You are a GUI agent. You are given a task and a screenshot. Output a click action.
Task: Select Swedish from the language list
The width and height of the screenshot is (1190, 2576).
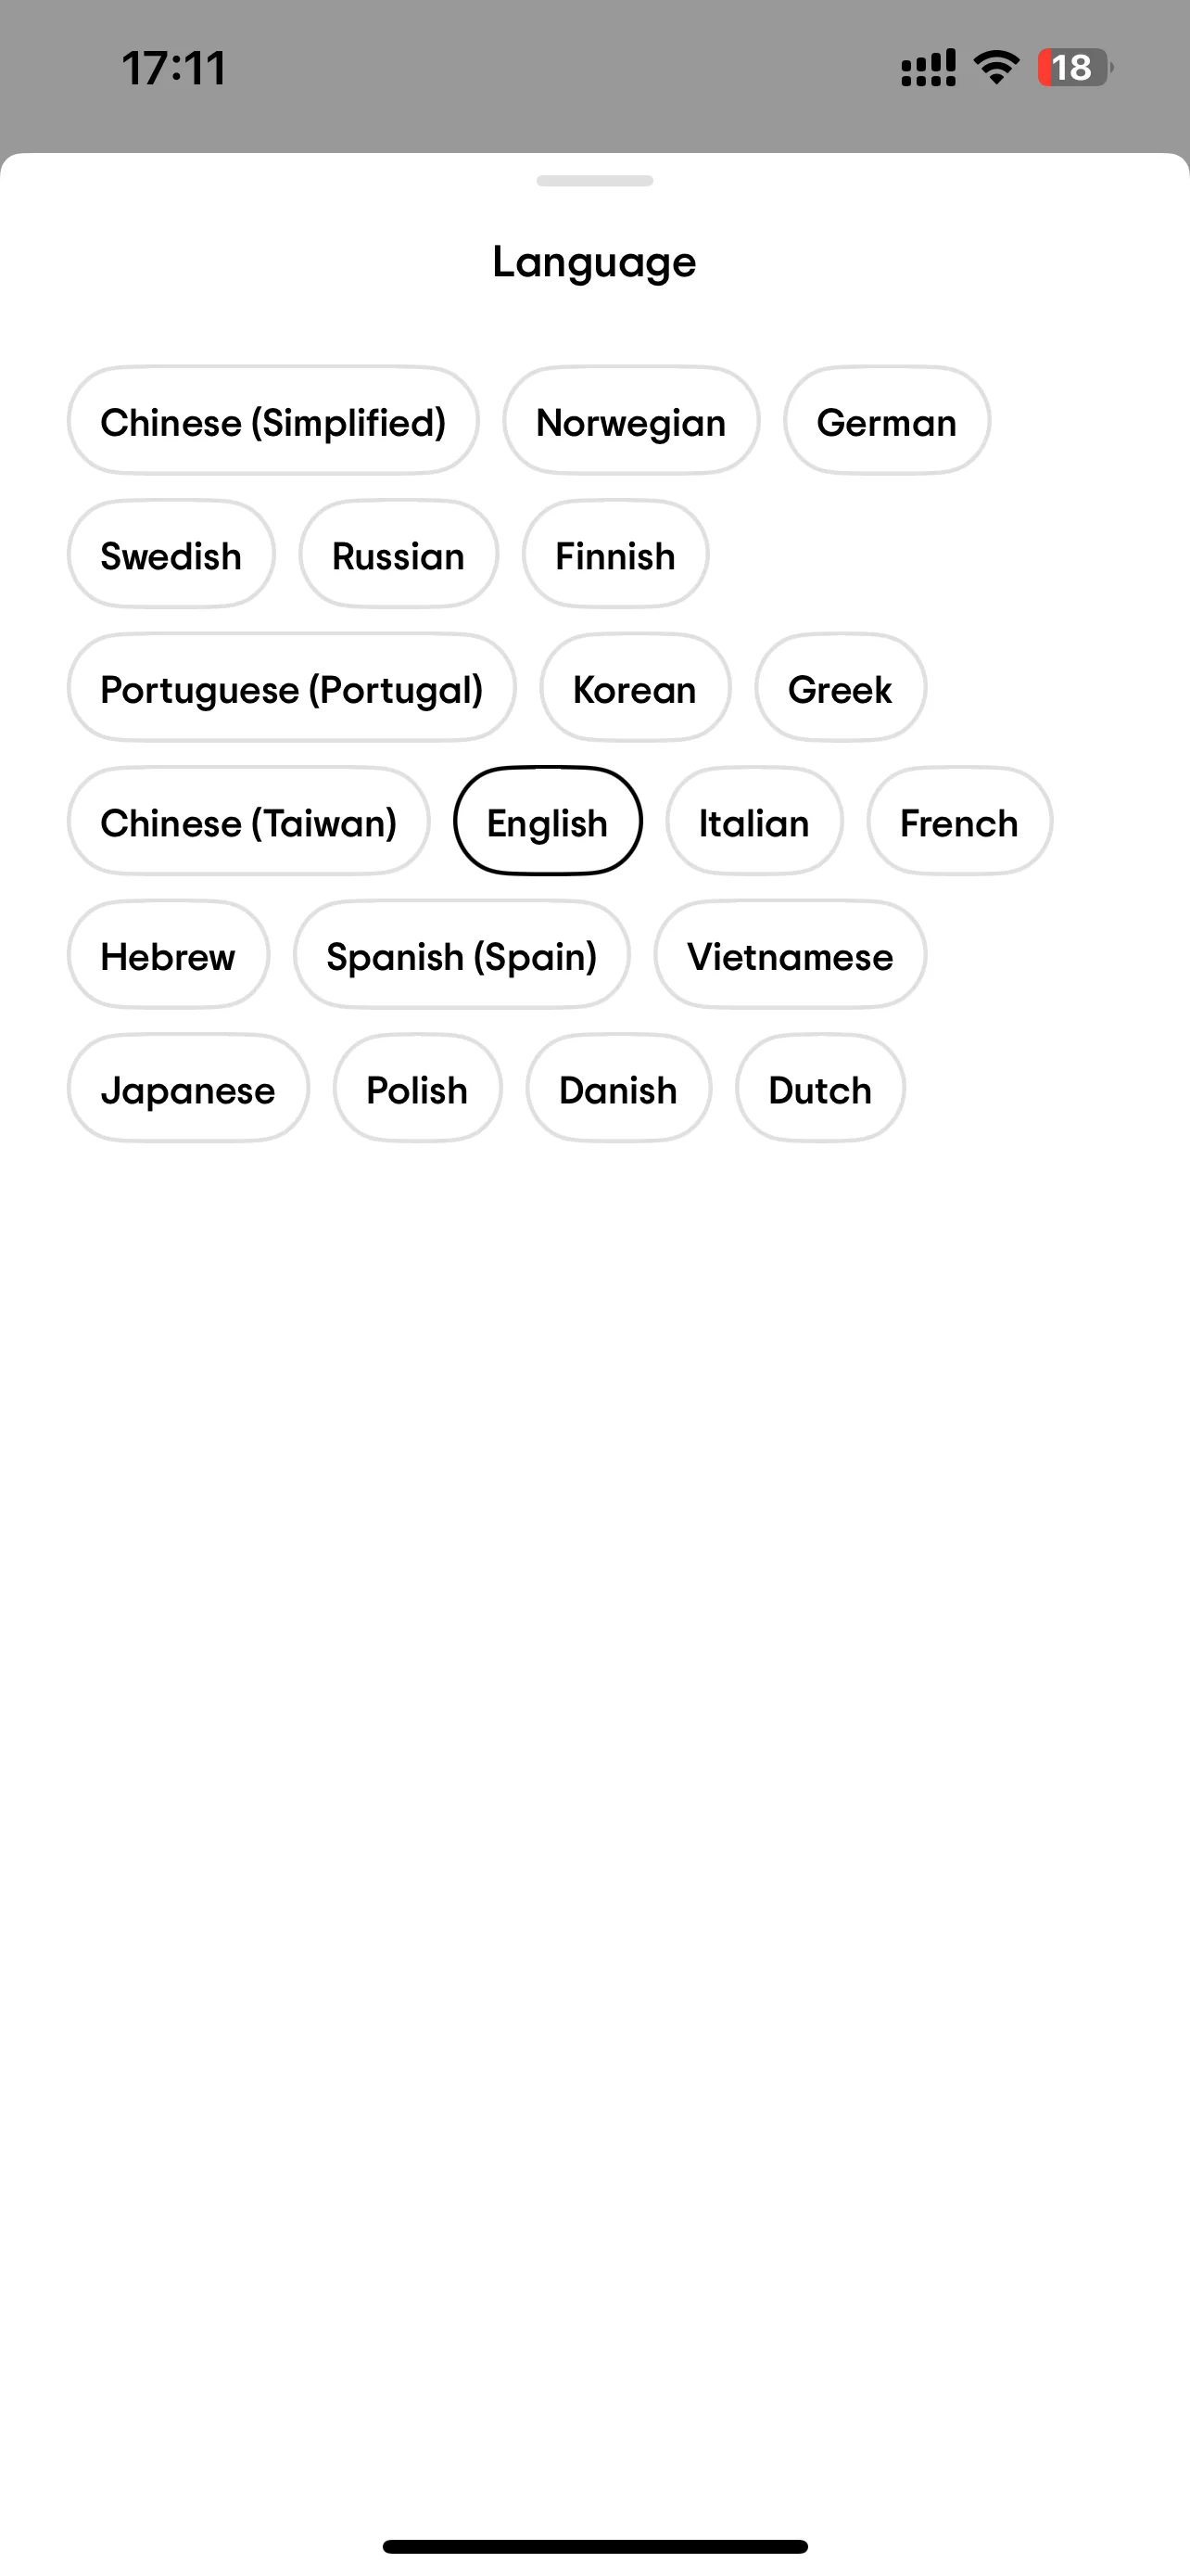pyautogui.click(x=171, y=555)
